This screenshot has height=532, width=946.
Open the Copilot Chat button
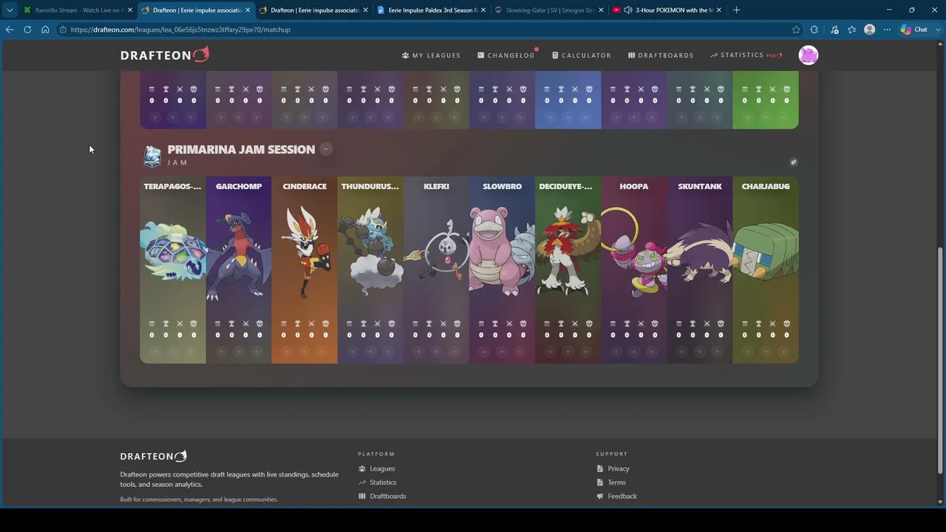tap(914, 30)
